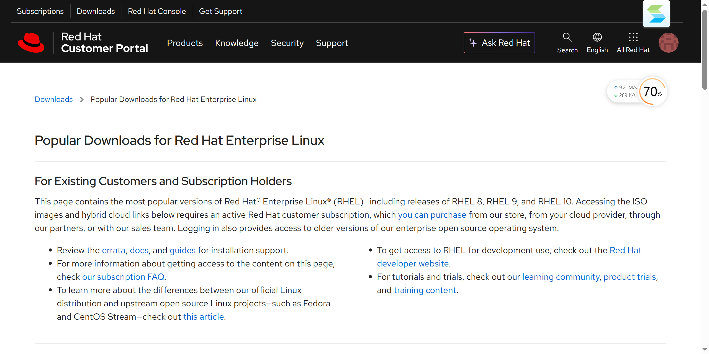The height and width of the screenshot is (354, 709).
Task: Open the Support navigation menu
Action: coord(332,43)
